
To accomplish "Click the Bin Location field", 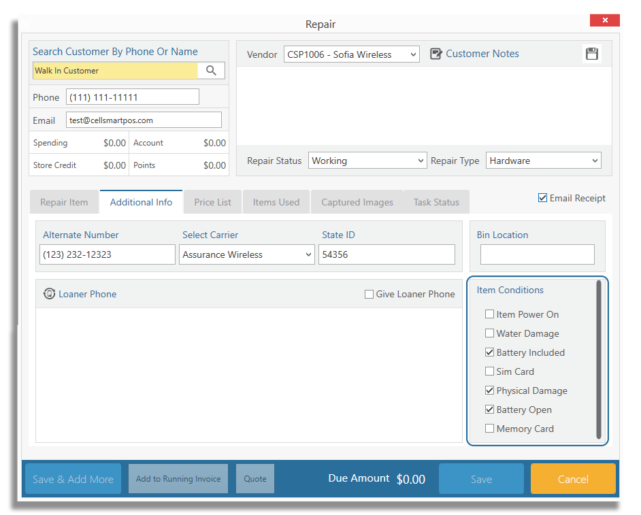I will pyautogui.click(x=537, y=254).
